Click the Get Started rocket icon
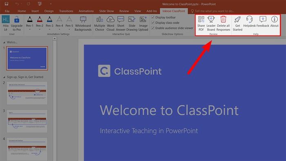The height and width of the screenshot is (161, 286). point(237,19)
